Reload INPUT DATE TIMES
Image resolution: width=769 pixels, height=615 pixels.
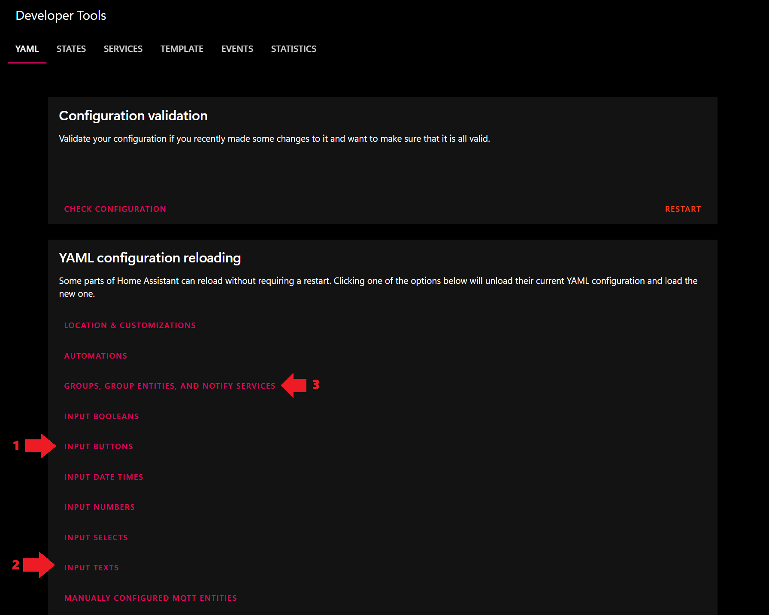click(104, 477)
